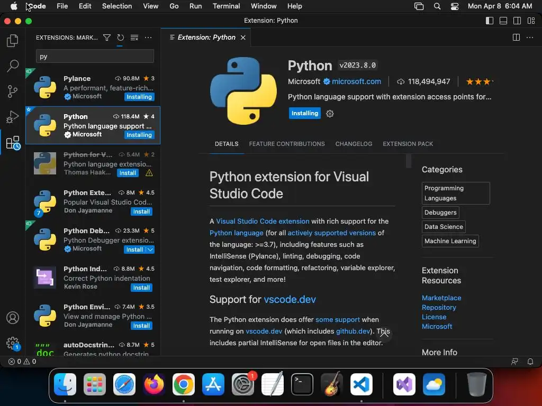542x406 pixels.
Task: Install Python Indent extension
Action: 141,288
